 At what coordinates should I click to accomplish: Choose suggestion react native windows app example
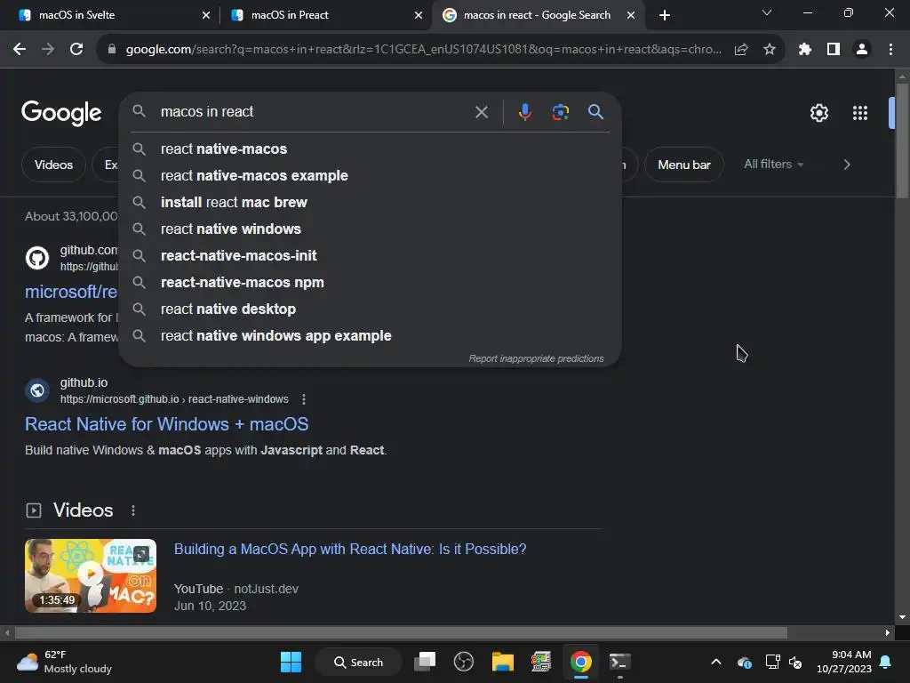(x=370, y=336)
